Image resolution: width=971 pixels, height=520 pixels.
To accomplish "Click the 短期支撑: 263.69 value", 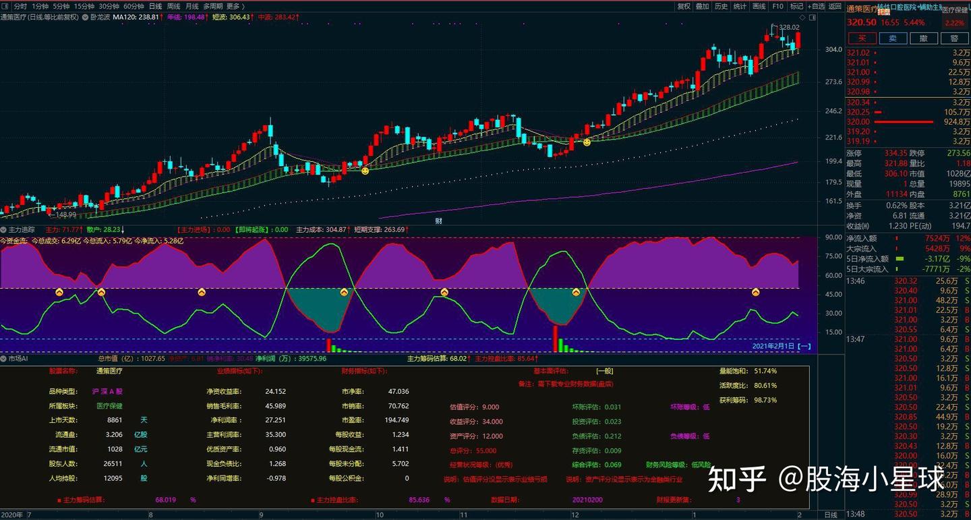I will (x=381, y=229).
